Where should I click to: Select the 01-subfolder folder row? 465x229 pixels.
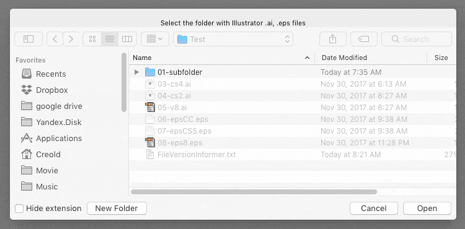[293, 72]
